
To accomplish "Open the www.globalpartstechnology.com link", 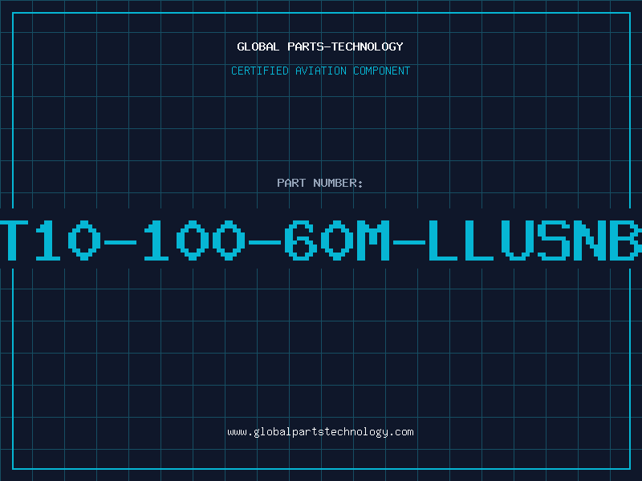I will point(320,432).
